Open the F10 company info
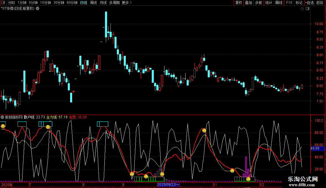Viewport: 326px width, 188px height. click(x=289, y=3)
